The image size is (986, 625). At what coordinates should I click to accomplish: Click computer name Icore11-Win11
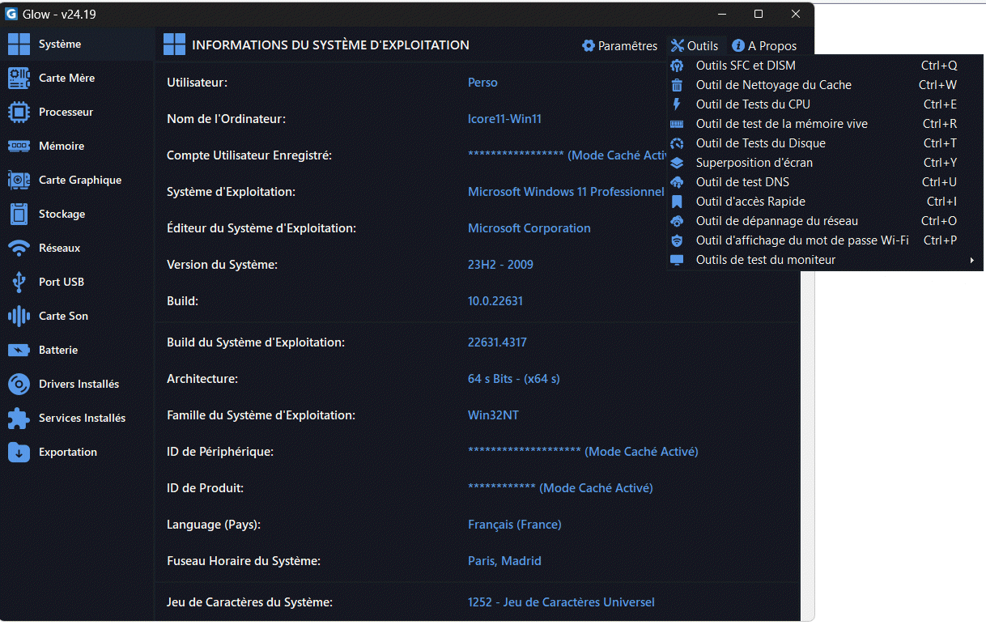point(504,119)
